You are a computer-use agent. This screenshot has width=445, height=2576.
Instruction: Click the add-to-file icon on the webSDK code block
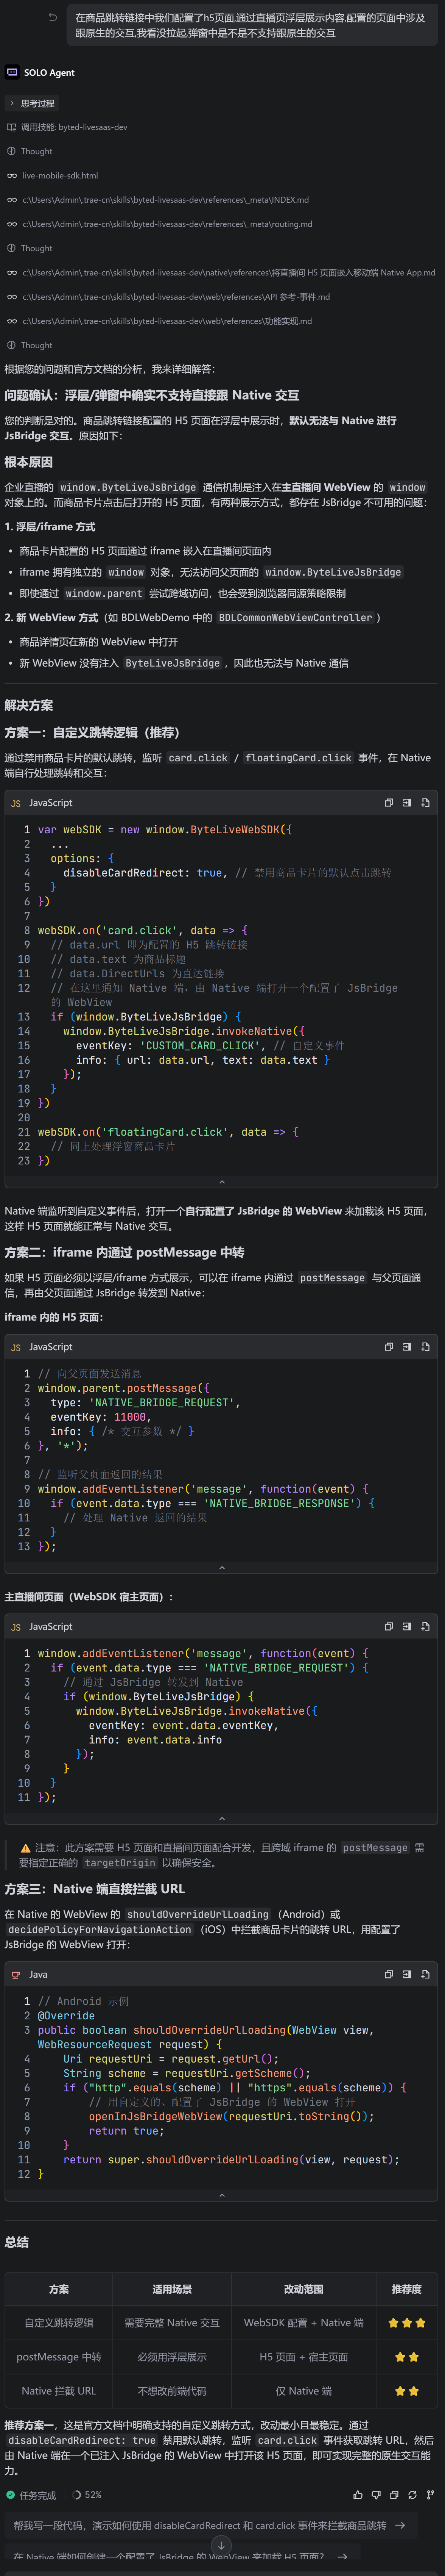click(425, 803)
